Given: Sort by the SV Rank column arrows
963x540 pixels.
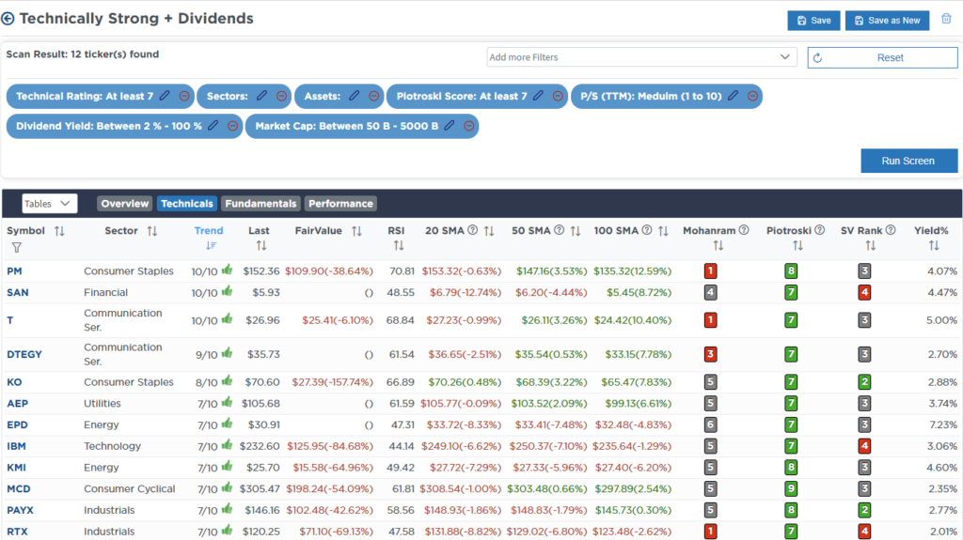Looking at the screenshot, I should [870, 245].
